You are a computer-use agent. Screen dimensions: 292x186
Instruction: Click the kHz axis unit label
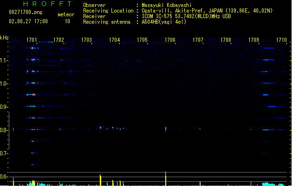(x=4, y=38)
